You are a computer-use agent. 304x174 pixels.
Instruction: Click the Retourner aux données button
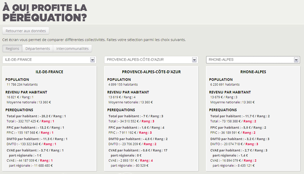coord(26,31)
